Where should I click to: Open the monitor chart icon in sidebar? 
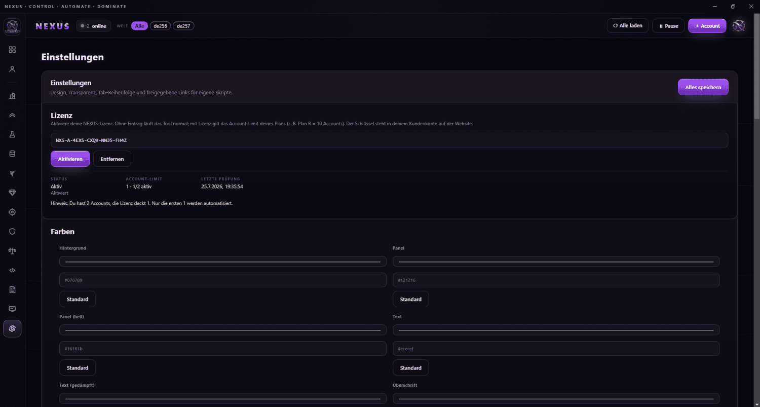(x=12, y=309)
